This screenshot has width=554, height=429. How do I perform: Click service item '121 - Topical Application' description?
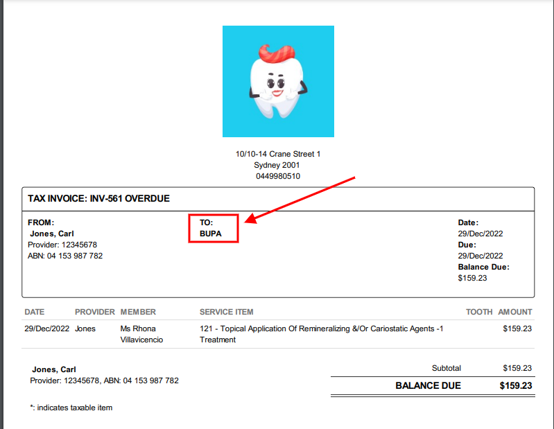[321, 334]
